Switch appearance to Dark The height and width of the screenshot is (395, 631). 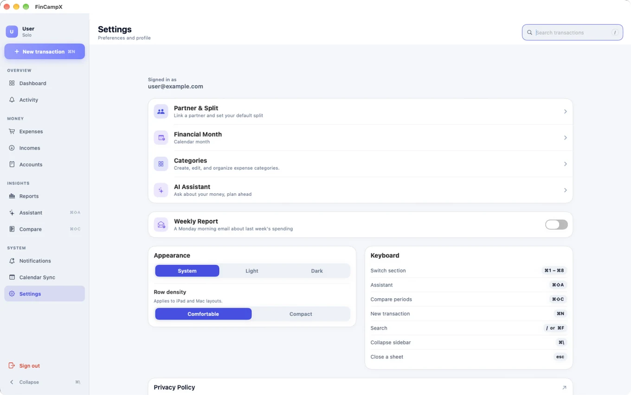click(317, 271)
